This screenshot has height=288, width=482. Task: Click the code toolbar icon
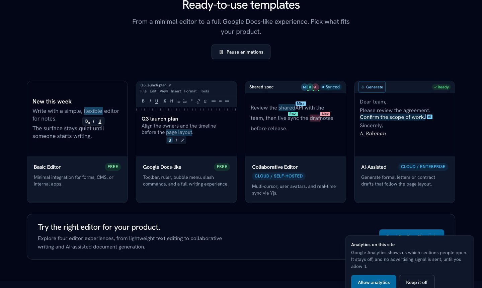tap(205, 101)
